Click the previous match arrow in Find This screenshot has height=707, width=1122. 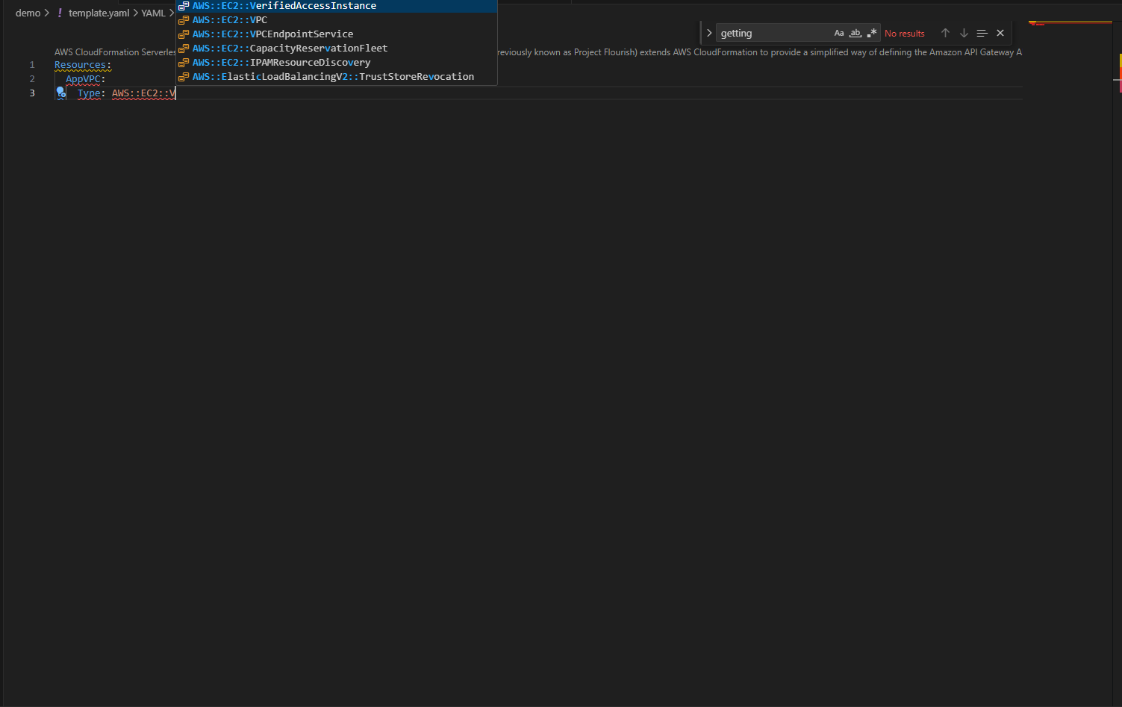click(x=945, y=33)
